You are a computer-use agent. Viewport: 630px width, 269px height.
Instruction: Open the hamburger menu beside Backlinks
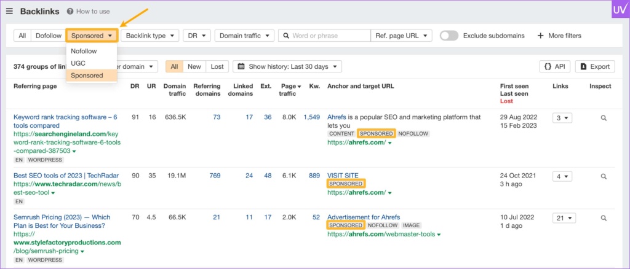[x=9, y=11]
